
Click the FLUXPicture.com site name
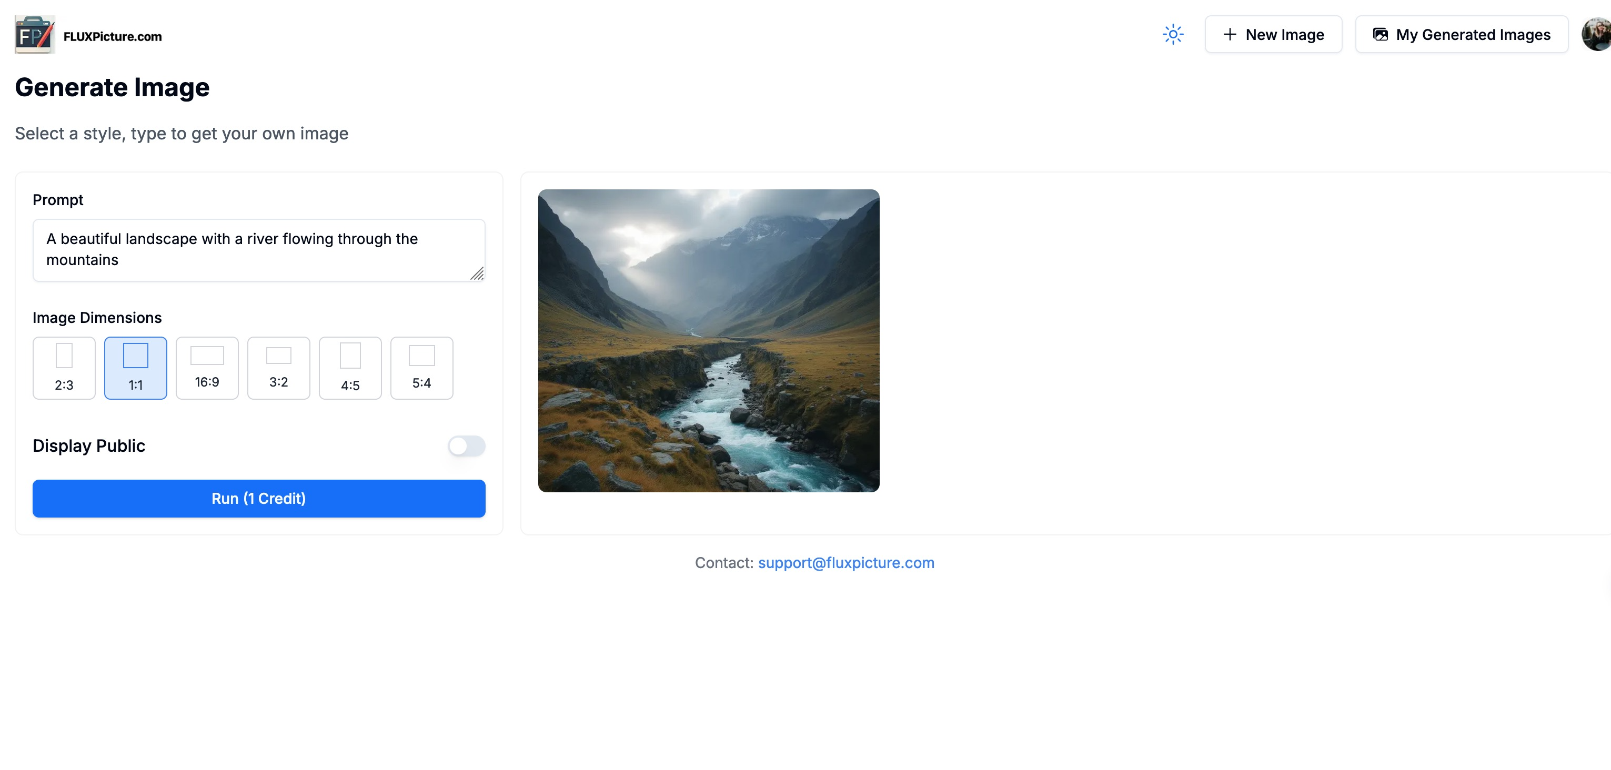point(113,36)
